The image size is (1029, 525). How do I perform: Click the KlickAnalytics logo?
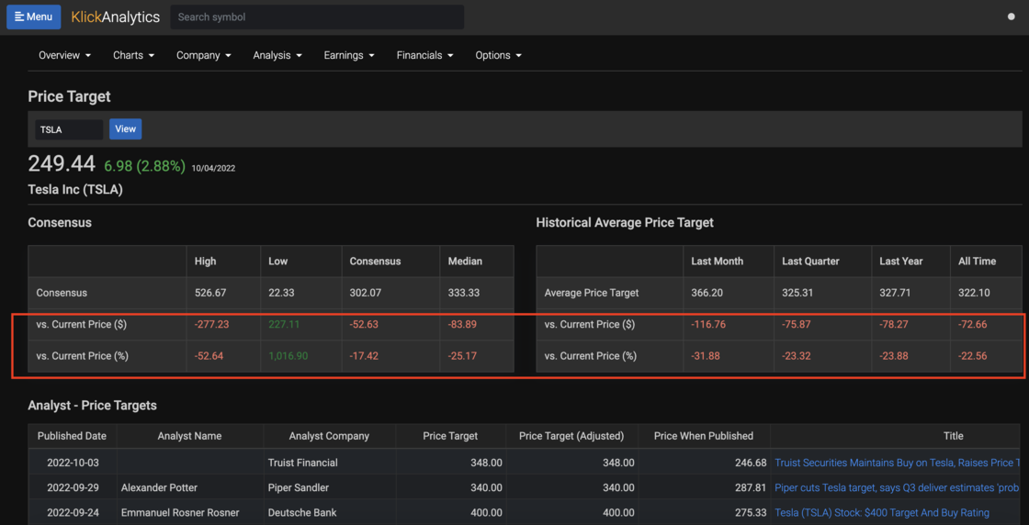(116, 17)
